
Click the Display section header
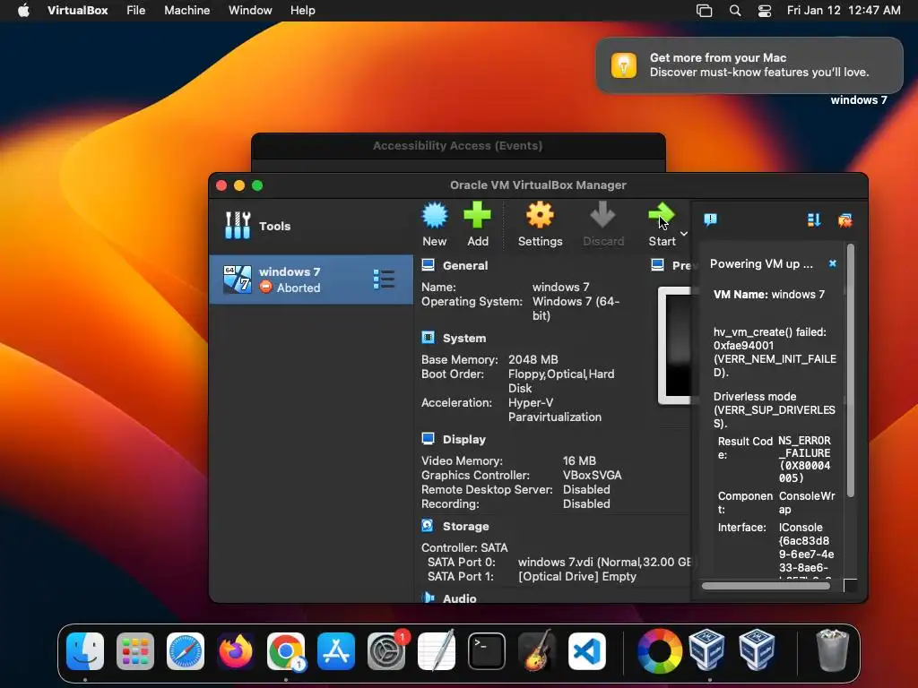coord(464,439)
